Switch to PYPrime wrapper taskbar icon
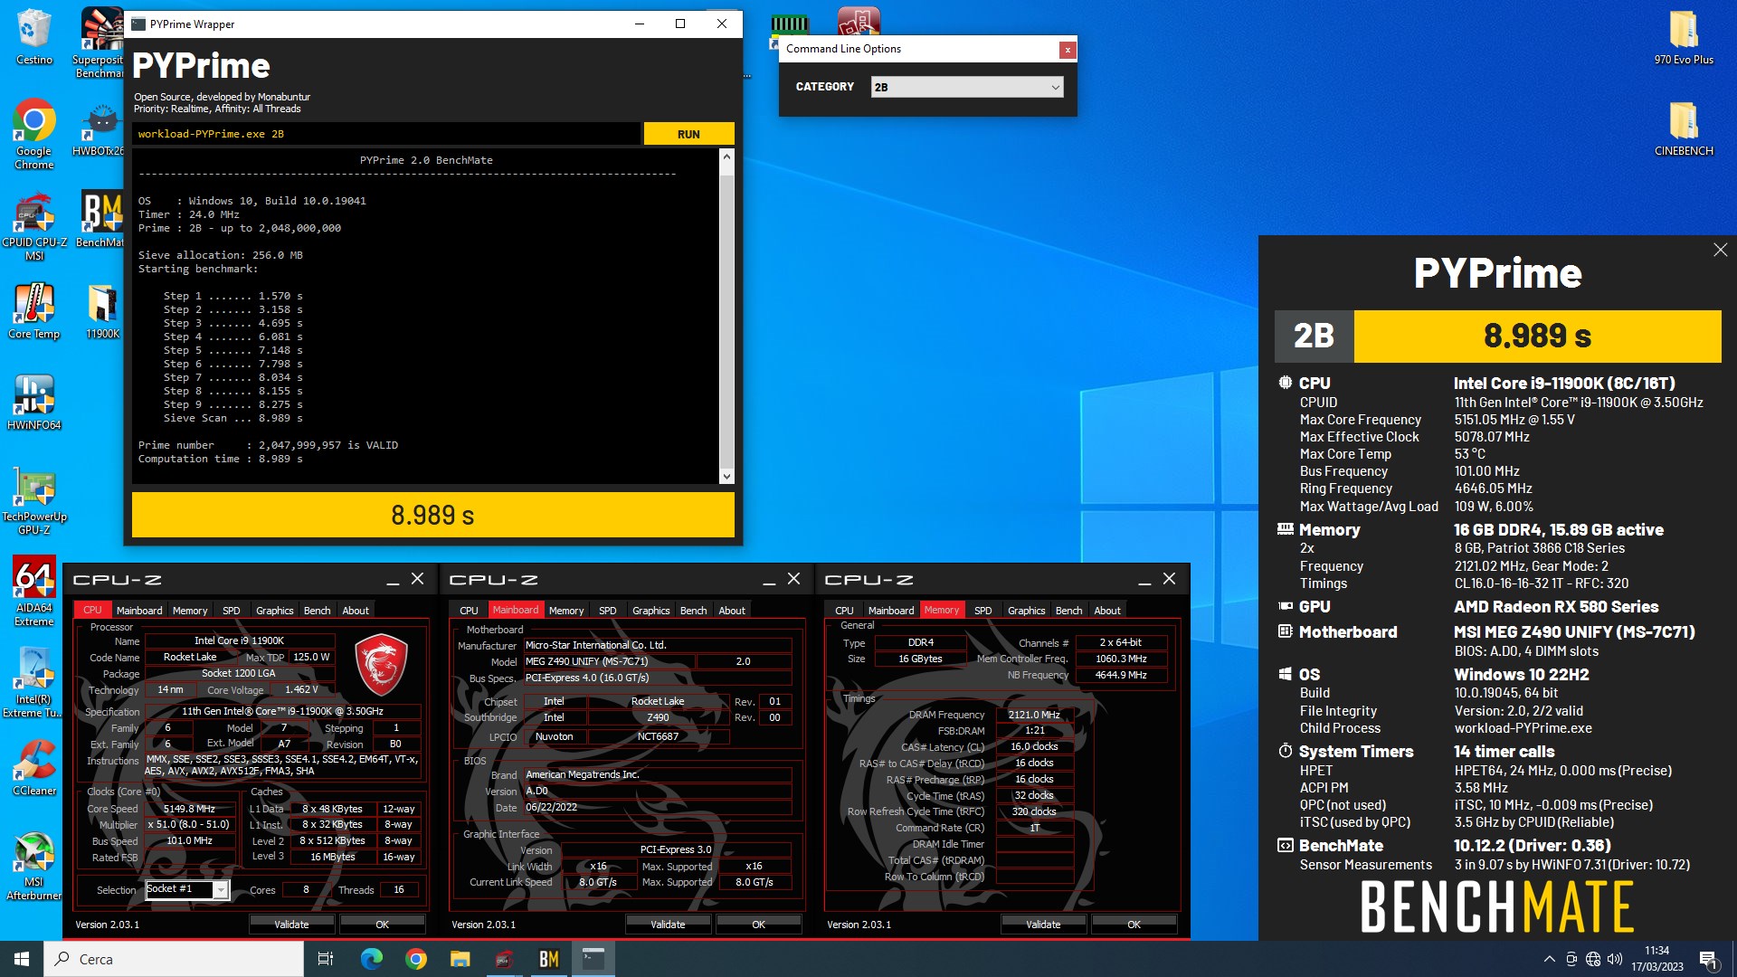This screenshot has height=977, width=1737. [593, 959]
